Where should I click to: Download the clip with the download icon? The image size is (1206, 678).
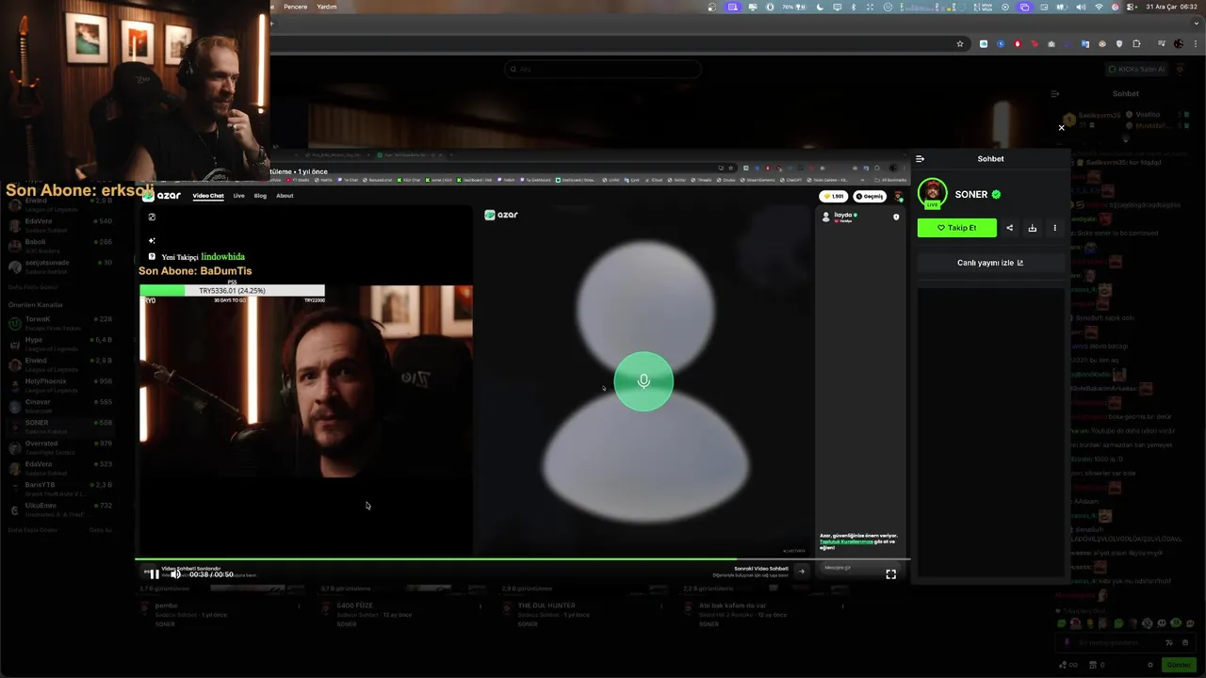[x=1032, y=228]
